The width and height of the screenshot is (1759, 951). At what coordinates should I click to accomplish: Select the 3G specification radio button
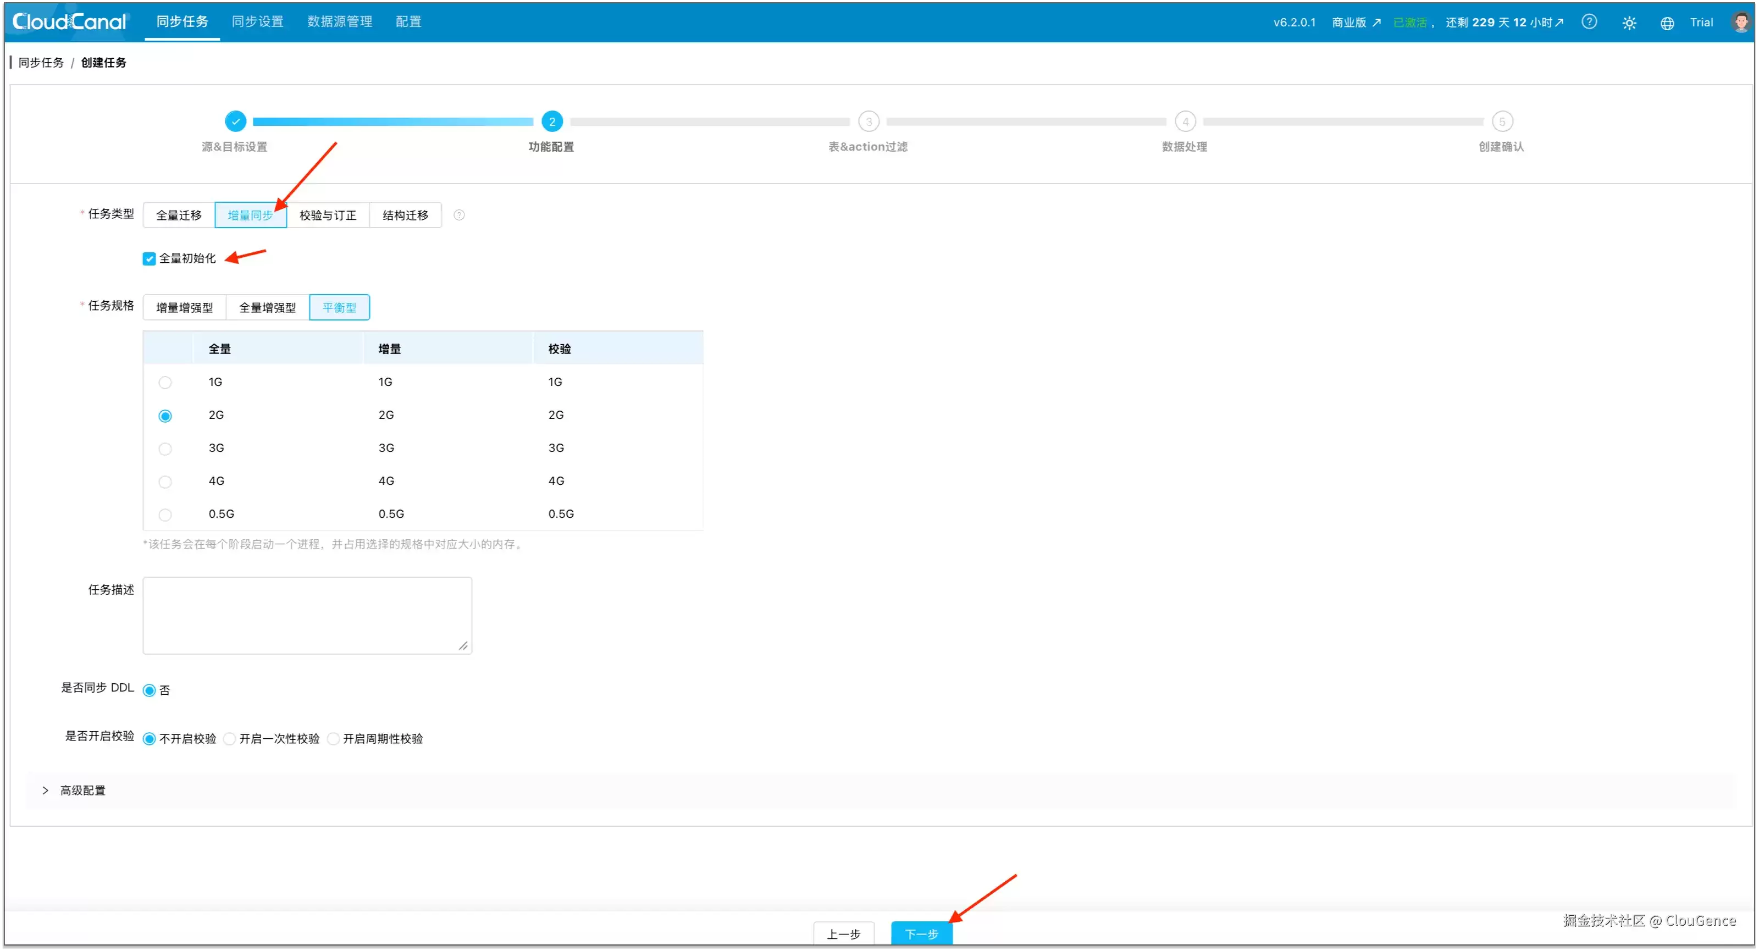click(x=165, y=449)
